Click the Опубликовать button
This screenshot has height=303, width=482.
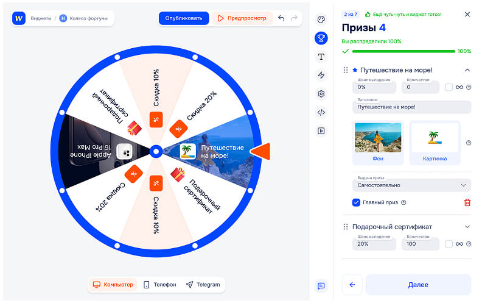184,18
